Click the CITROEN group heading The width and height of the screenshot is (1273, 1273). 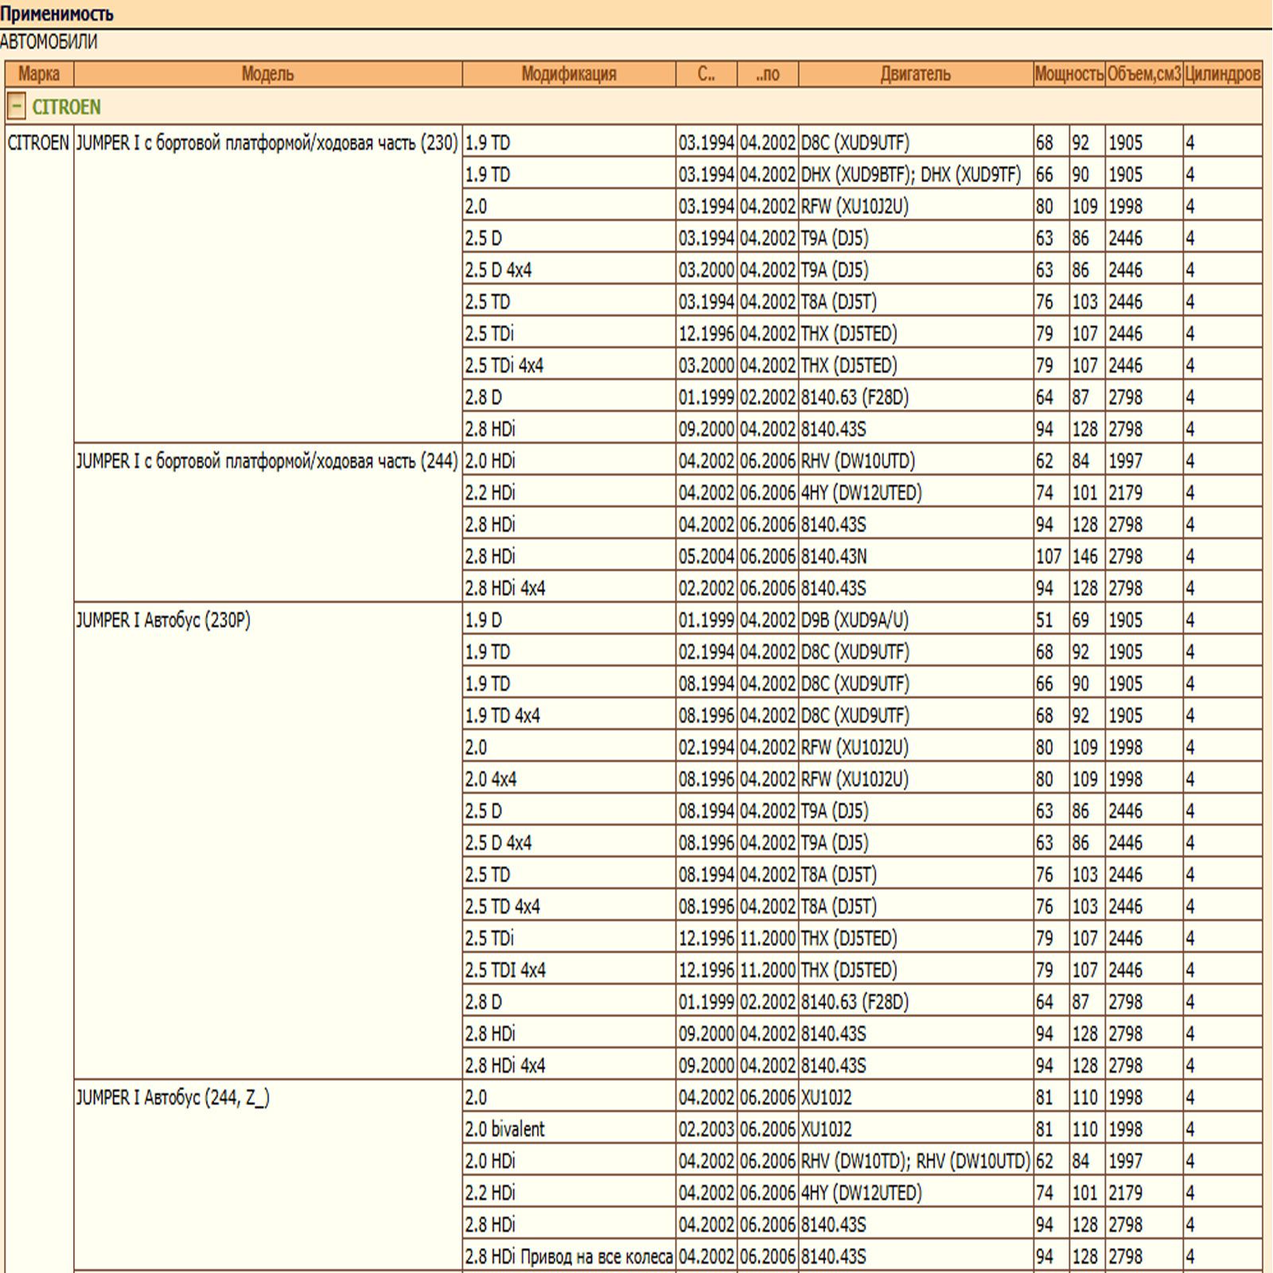click(x=67, y=107)
